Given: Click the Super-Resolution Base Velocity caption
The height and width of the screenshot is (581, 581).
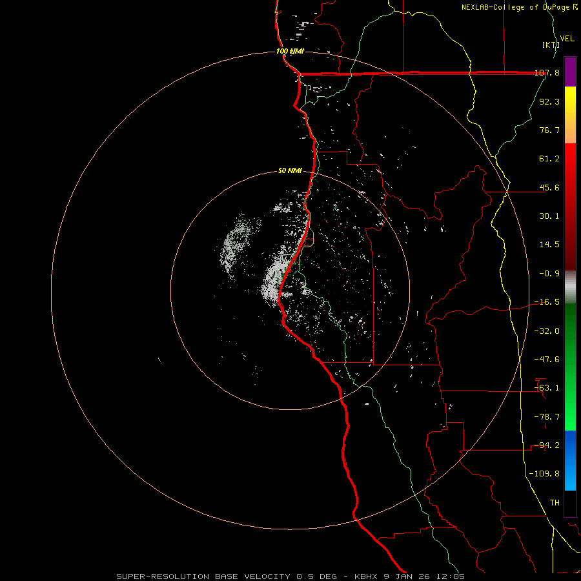Looking at the screenshot, I should click(290, 576).
